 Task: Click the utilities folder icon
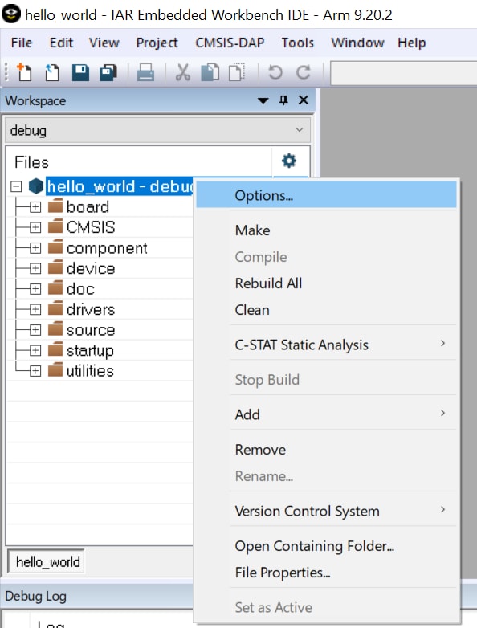pyautogui.click(x=55, y=370)
